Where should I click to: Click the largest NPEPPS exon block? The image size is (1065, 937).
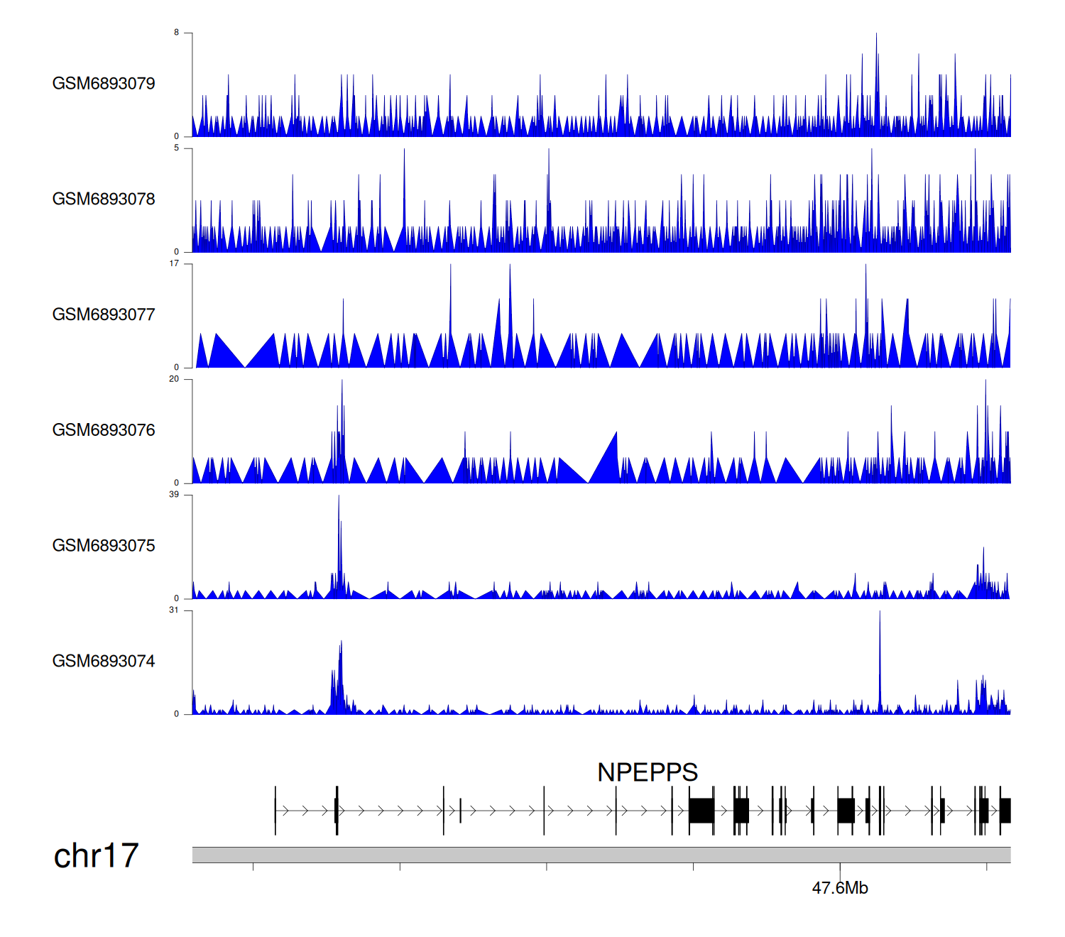pos(701,811)
